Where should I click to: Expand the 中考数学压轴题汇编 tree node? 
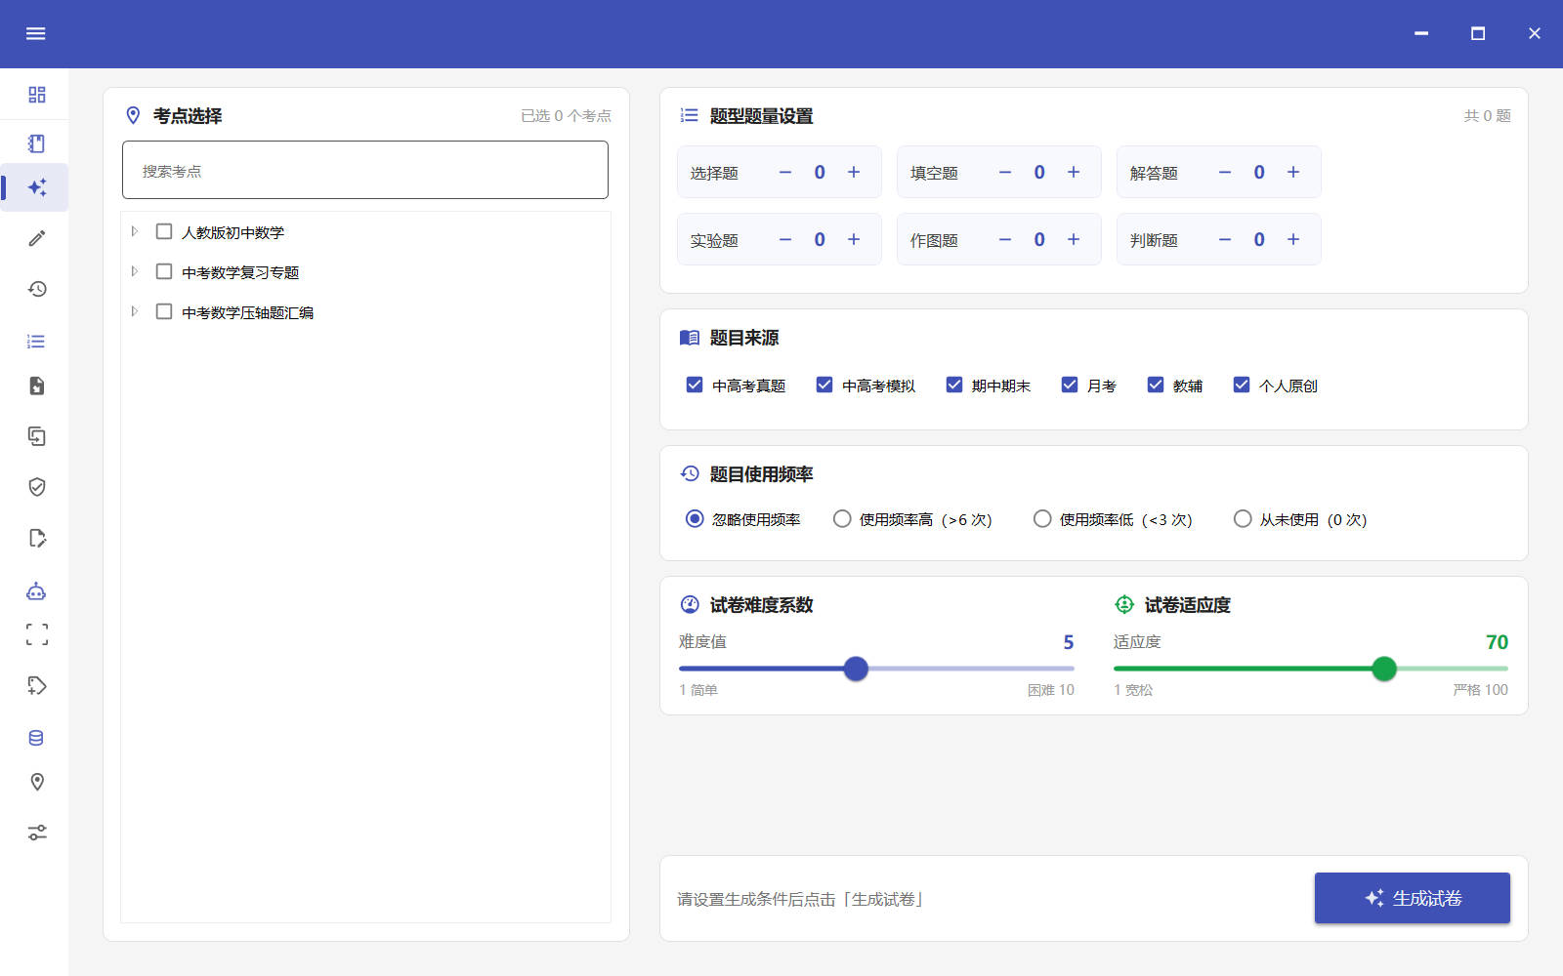point(135,311)
